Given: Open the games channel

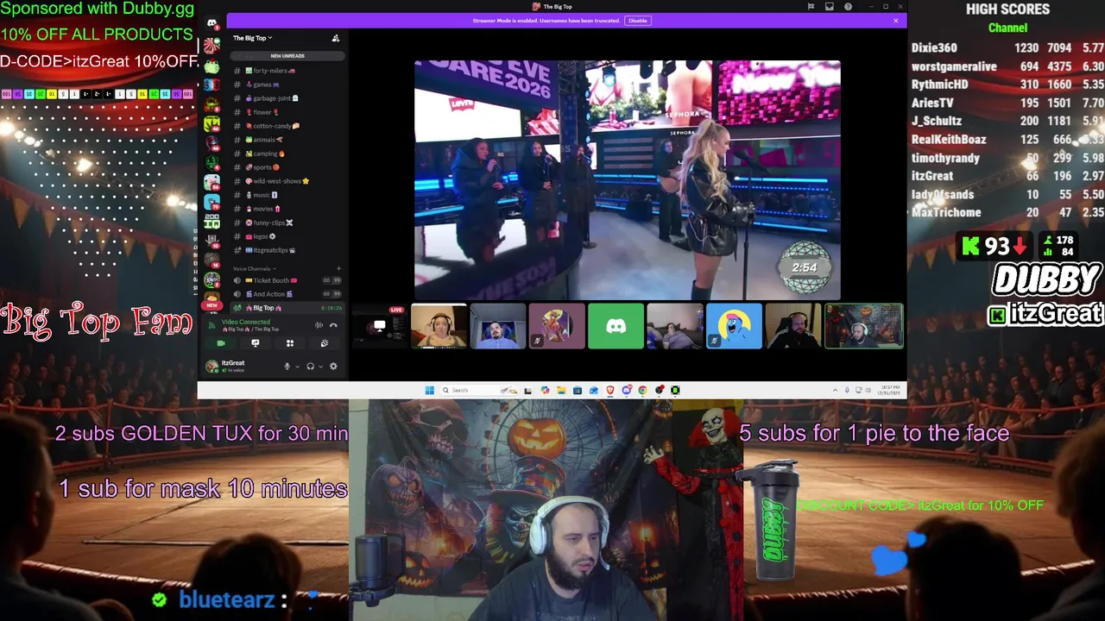Looking at the screenshot, I should [286, 85].
